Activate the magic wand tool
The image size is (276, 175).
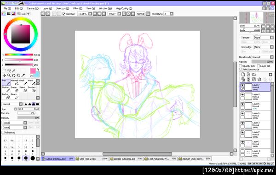(x=13, y=71)
